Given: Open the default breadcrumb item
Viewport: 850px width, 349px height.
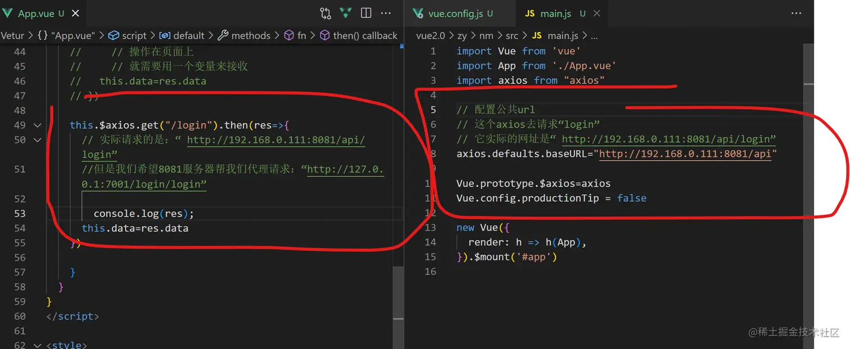Looking at the screenshot, I should point(182,35).
